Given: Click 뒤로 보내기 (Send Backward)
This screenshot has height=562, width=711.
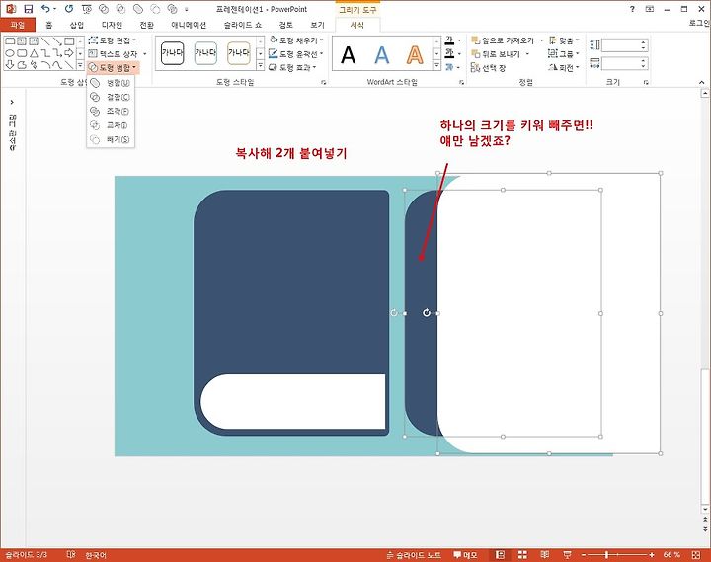Looking at the screenshot, I should (x=496, y=54).
